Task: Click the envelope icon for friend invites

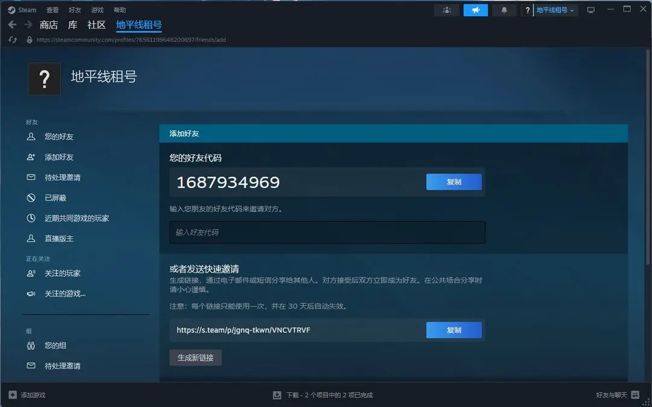Action: [31, 177]
